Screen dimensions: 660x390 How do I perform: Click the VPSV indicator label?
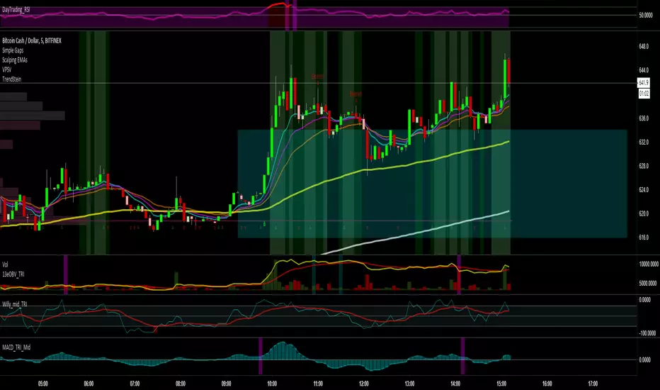(x=7, y=69)
